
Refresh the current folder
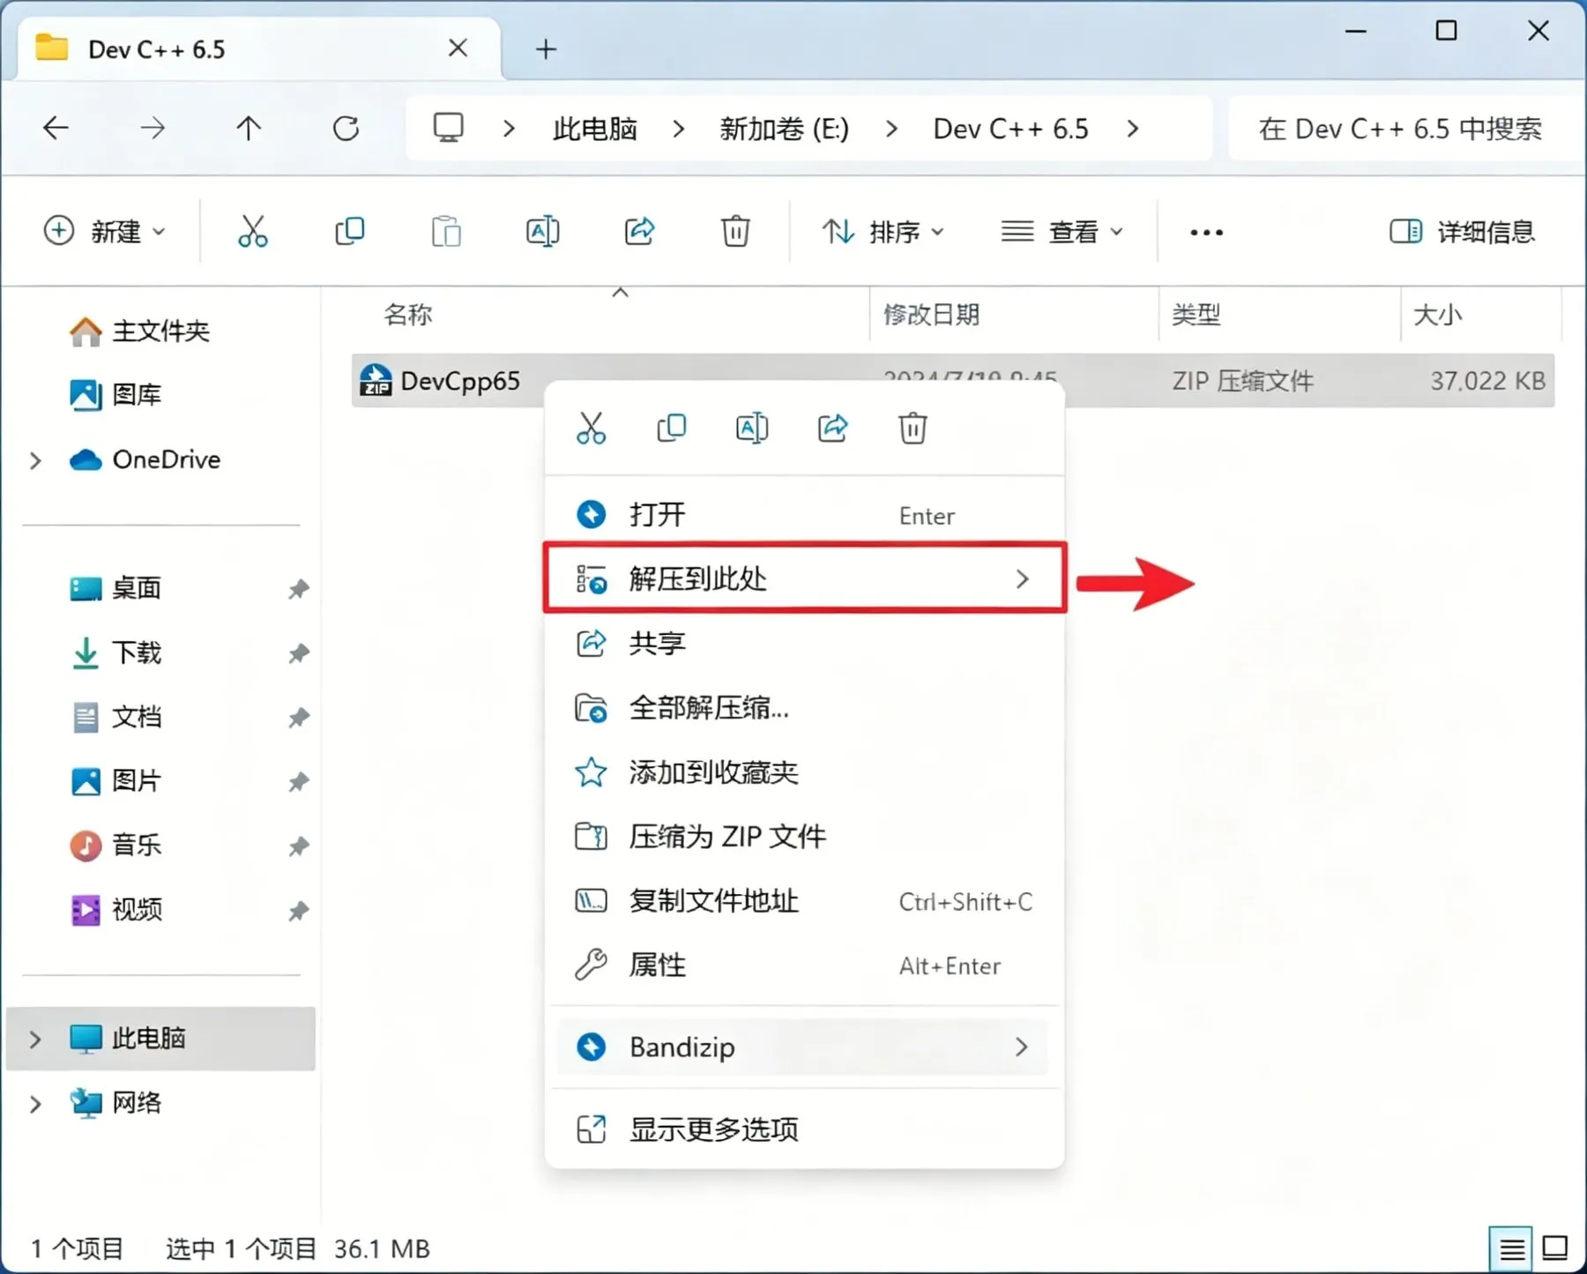346,129
